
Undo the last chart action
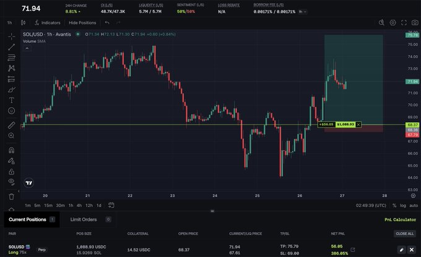point(107,23)
